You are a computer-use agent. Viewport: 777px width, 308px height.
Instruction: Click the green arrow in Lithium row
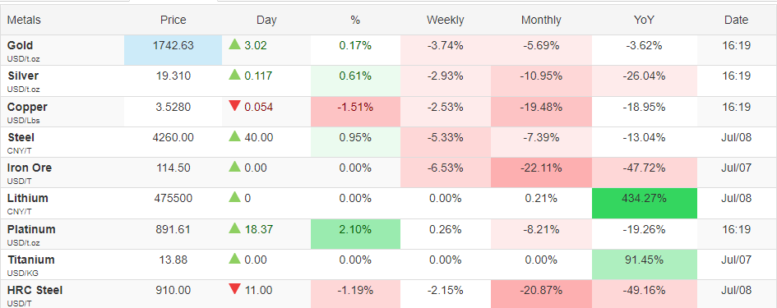coord(234,198)
